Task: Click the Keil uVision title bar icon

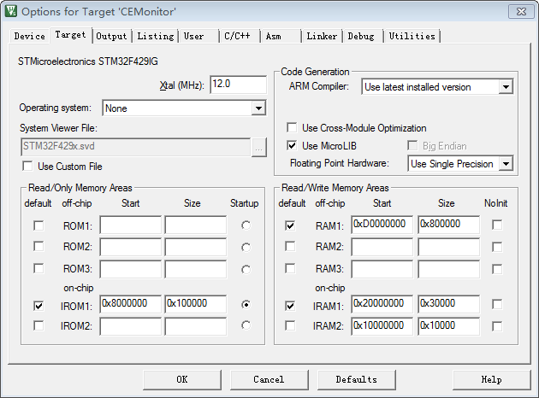Action: [10, 11]
